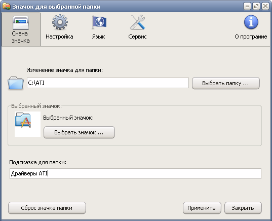Click the selected folder icon preview

(x=23, y=120)
